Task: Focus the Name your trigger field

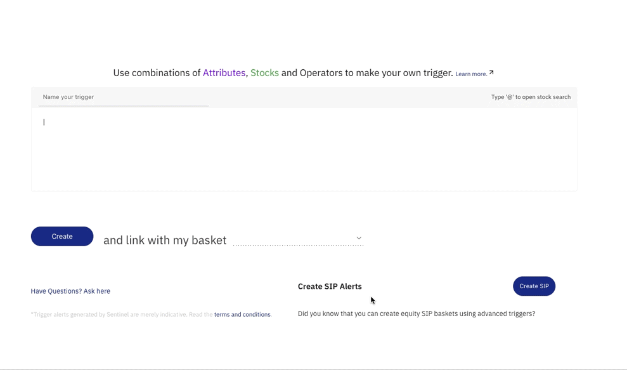Action: tap(124, 97)
